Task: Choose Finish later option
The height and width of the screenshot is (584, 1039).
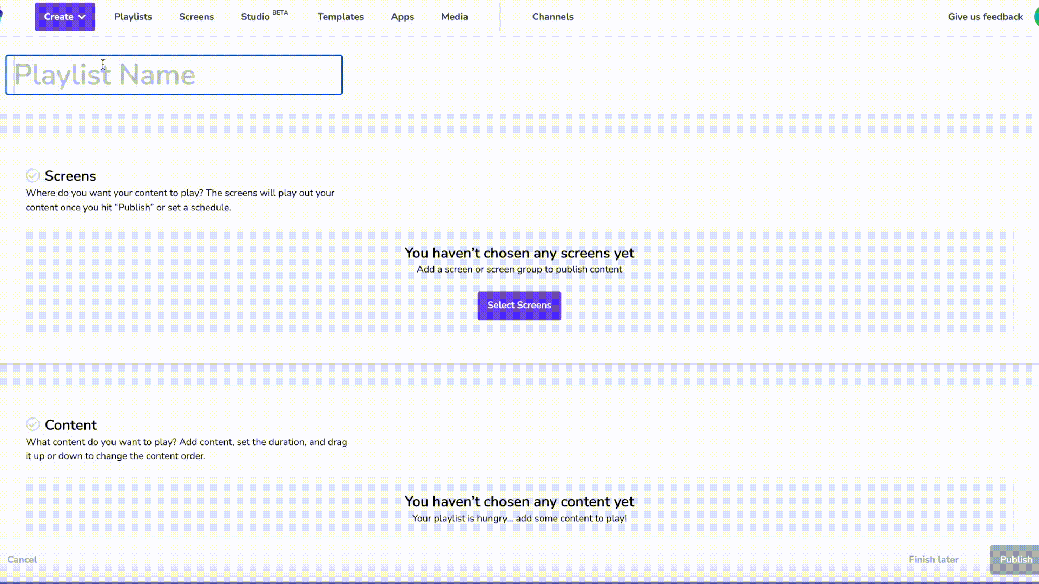Action: (933, 560)
